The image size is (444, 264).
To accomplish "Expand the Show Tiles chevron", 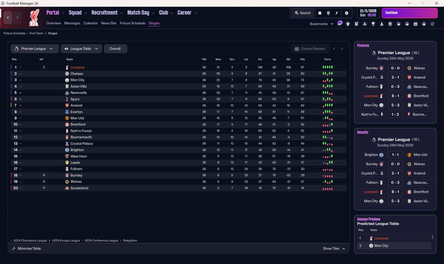I will point(343,249).
